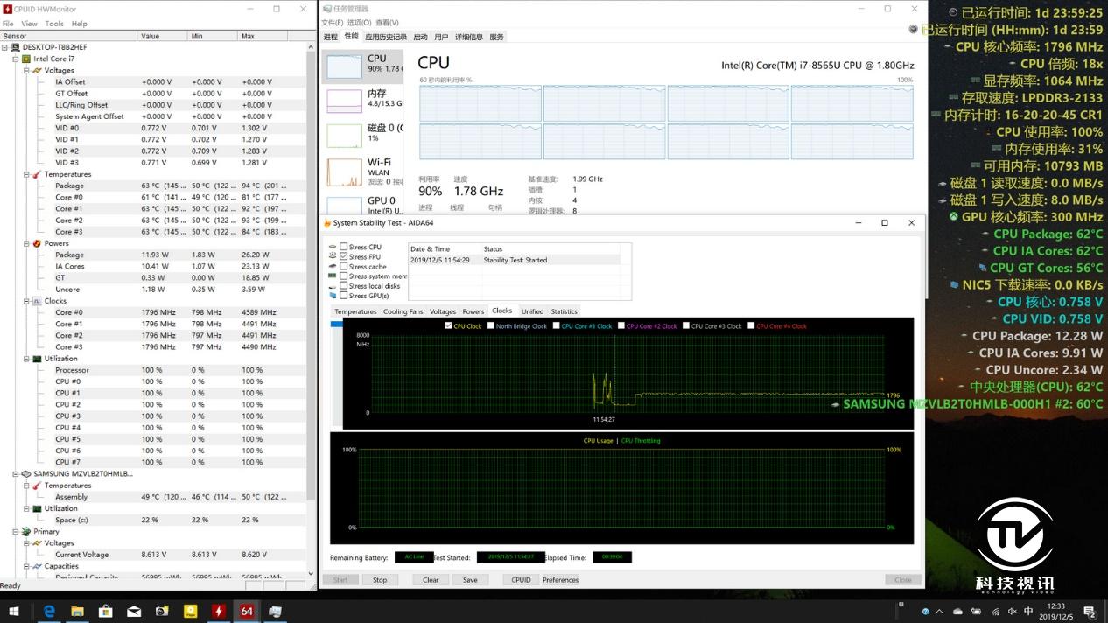This screenshot has width=1108, height=623.
Task: Click the icon beside Utilization under Intel Core i7
Action: click(38, 359)
